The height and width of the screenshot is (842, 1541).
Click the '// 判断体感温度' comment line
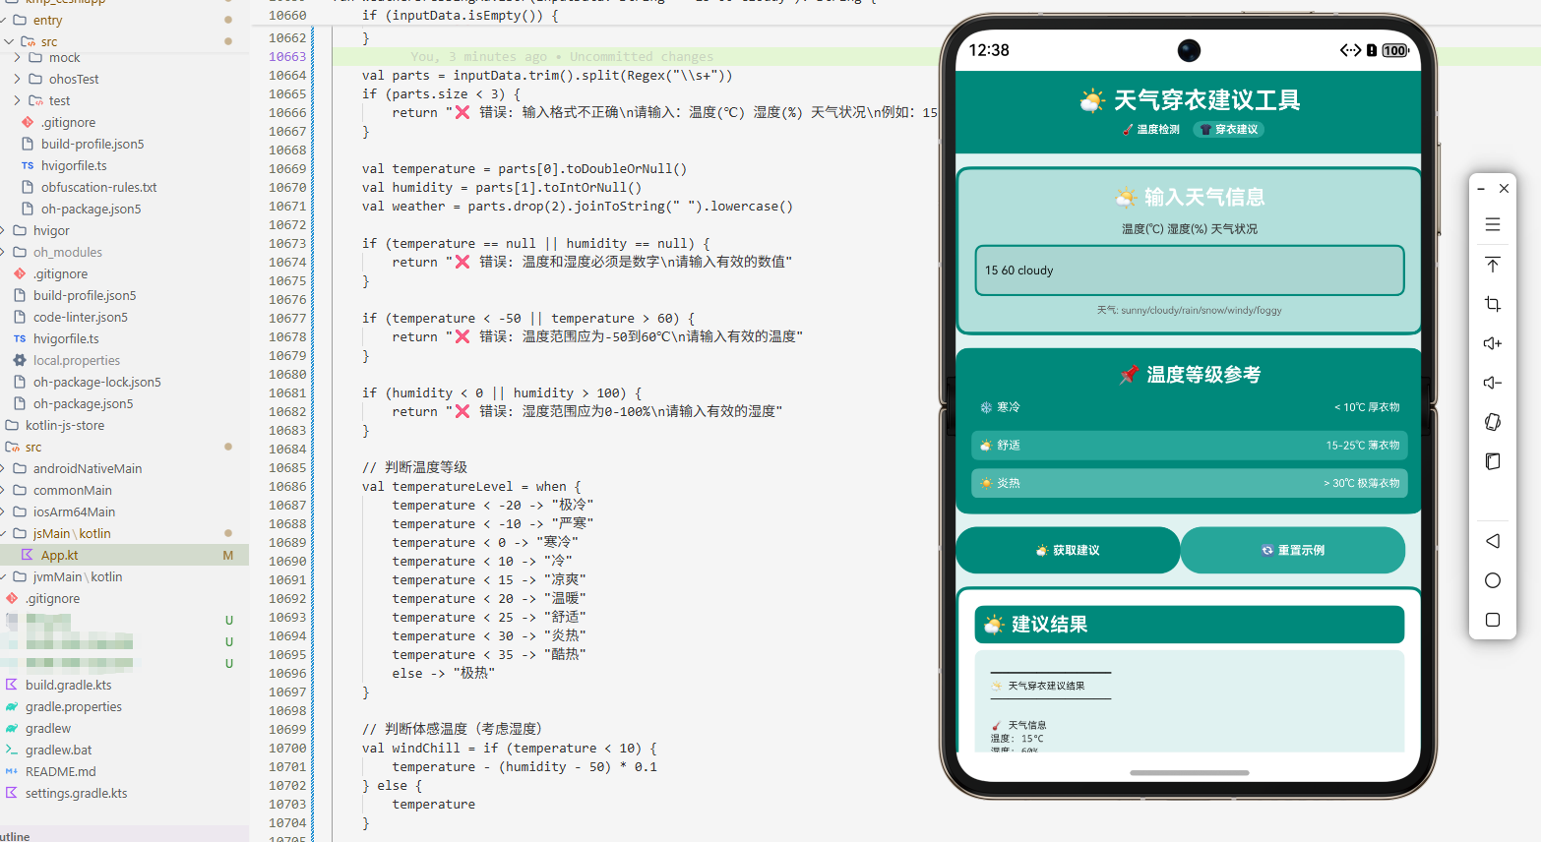point(452,730)
